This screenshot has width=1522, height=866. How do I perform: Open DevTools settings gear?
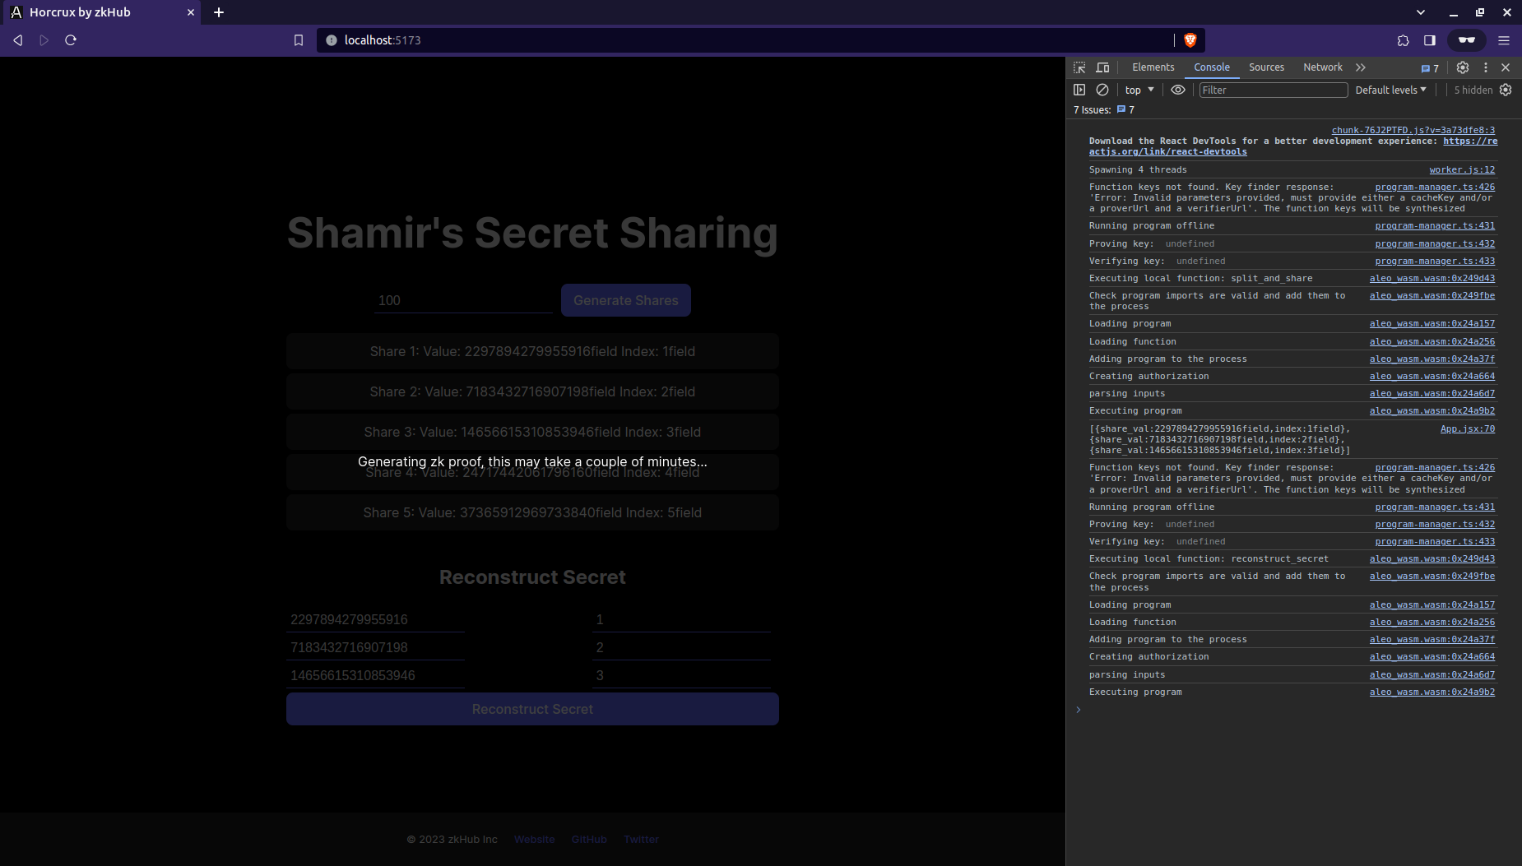[x=1463, y=67]
